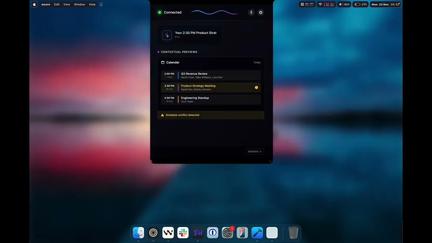Open the Window menu
Viewport: 432px width, 243px height.
click(79, 4)
